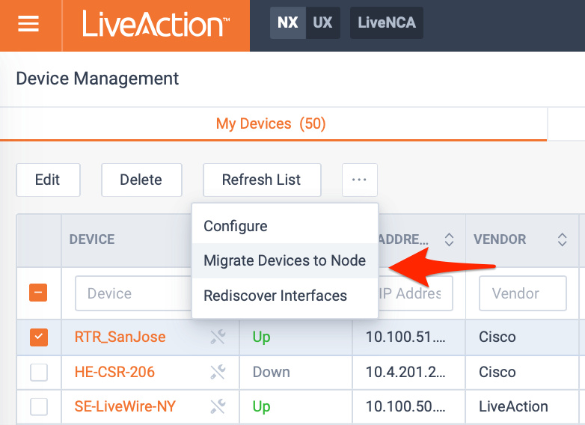Screen dimensions: 585x425
Task: Uncheck the RTR_SanJose row checkbox
Action: click(x=39, y=337)
